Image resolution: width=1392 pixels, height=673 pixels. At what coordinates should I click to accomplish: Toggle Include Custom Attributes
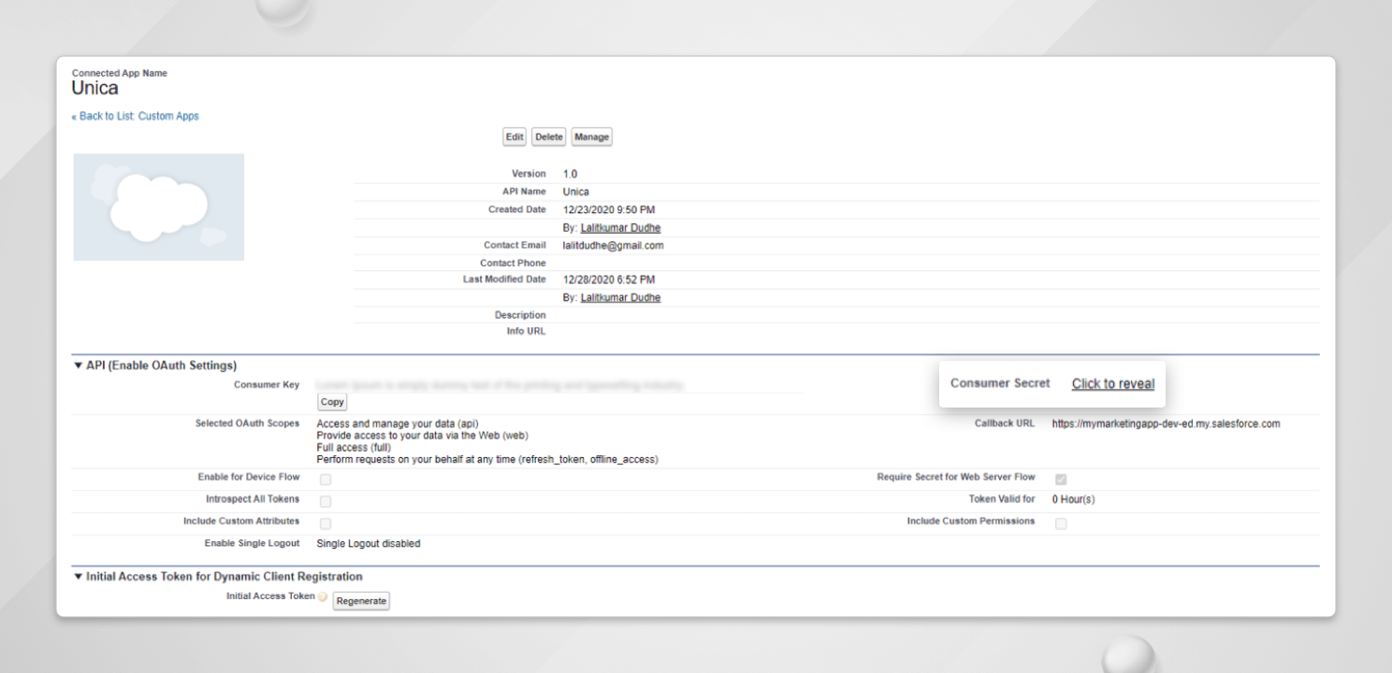325,523
